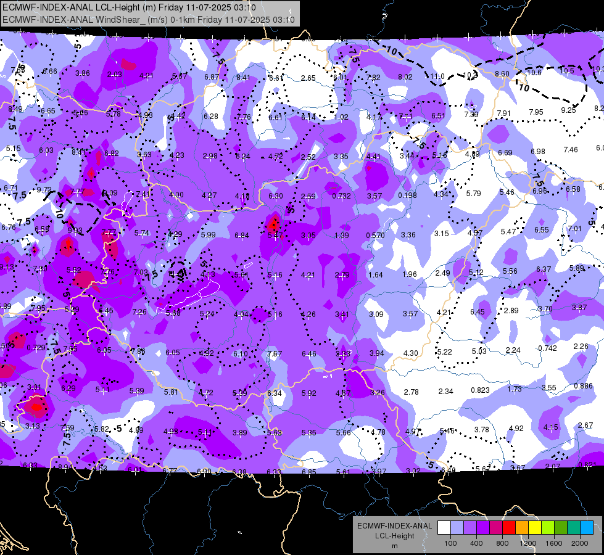Click the legend label 800
The height and width of the screenshot is (555, 604).
point(502,543)
